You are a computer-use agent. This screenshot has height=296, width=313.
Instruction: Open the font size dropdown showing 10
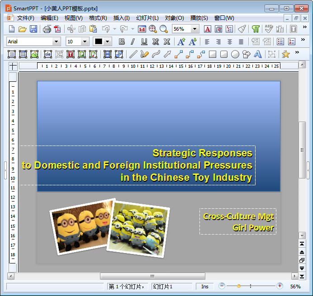pyautogui.click(x=85, y=42)
